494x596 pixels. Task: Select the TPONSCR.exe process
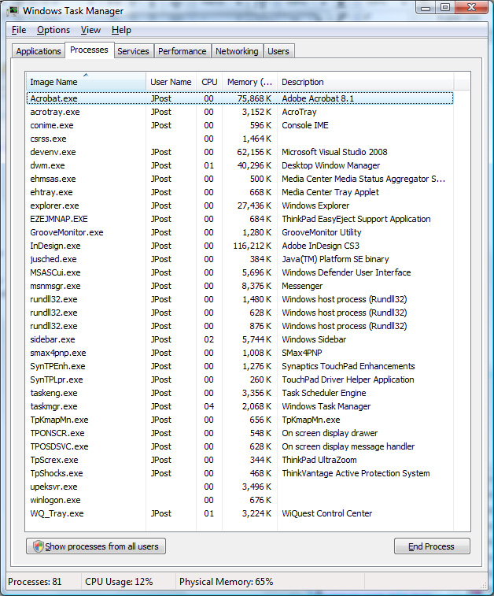[x=240, y=433]
